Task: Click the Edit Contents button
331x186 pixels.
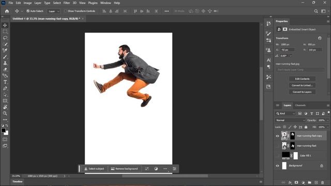Action: pyautogui.click(x=302, y=79)
